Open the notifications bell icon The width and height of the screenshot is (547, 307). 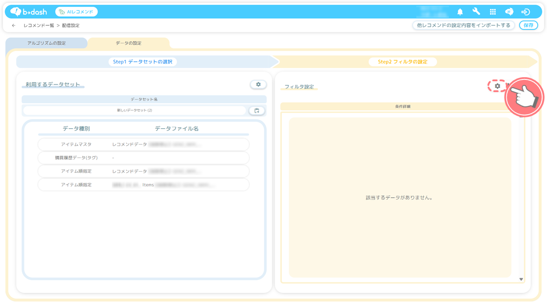click(460, 12)
